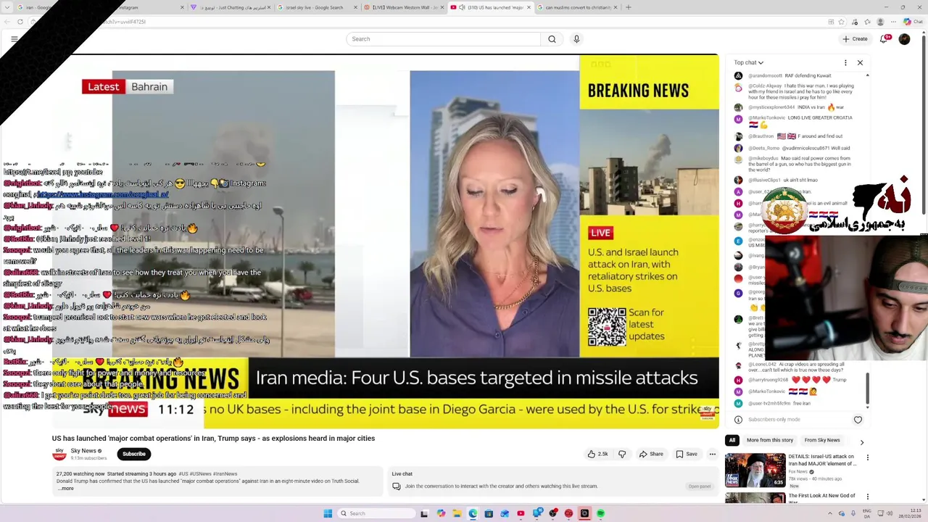Viewport: 928px width, 522px height.
Task: Open the Copilot taskbar icon
Action: click(441, 513)
